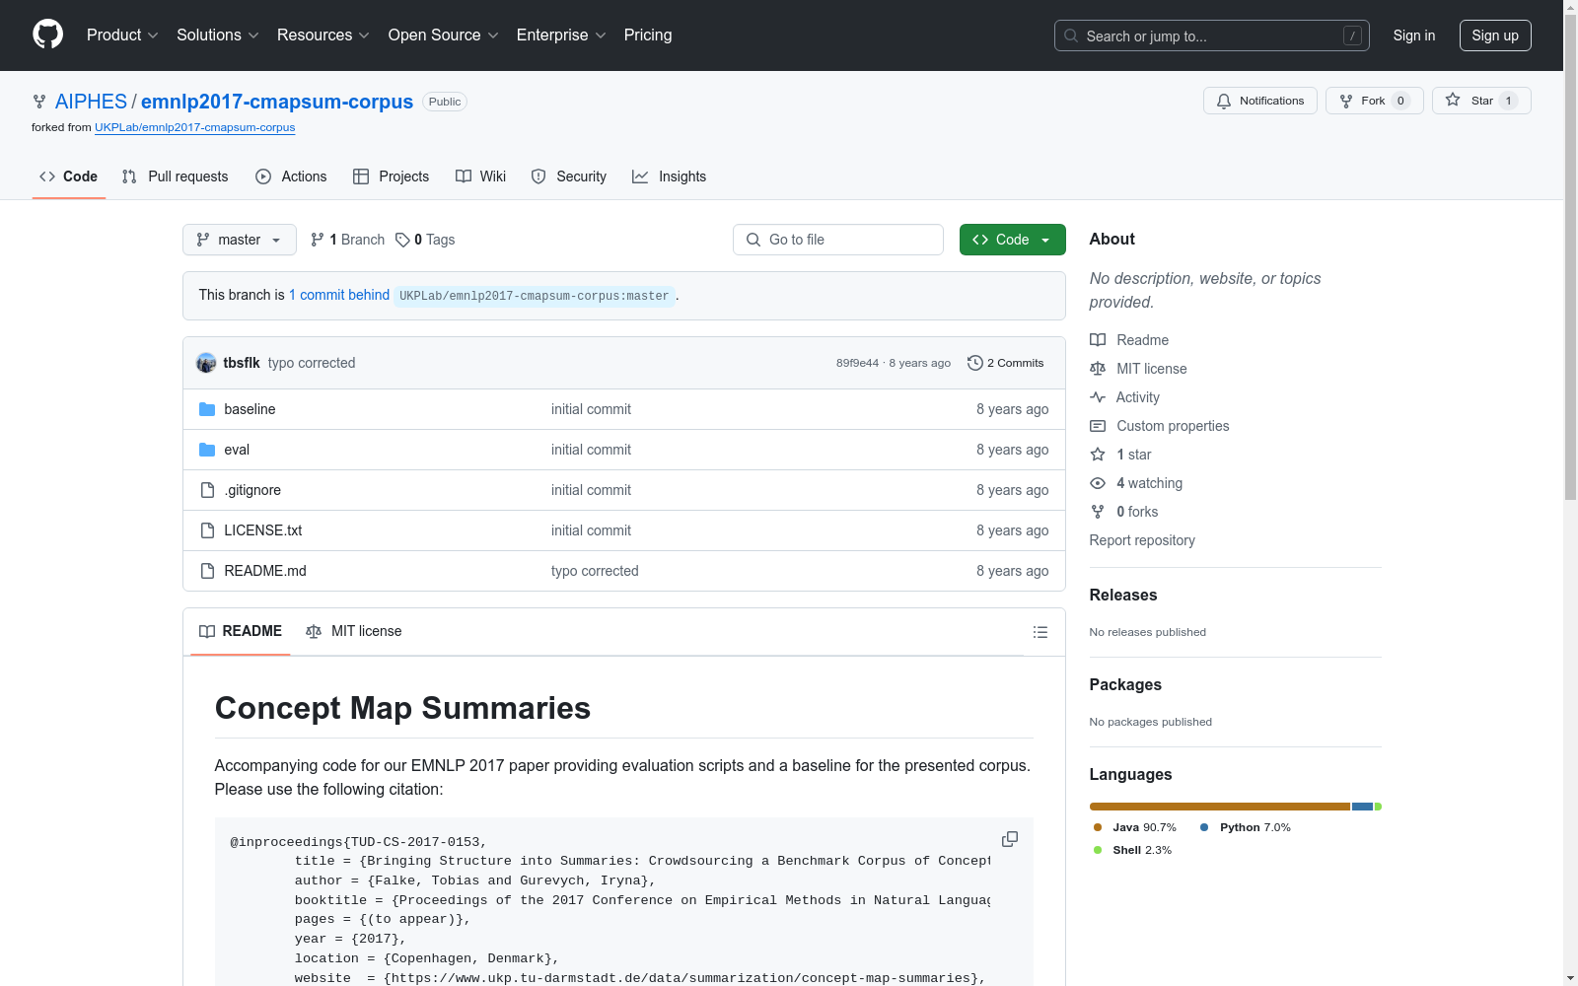The height and width of the screenshot is (986, 1578).
Task: Click the book icon next to Readme
Action: [1098, 340]
